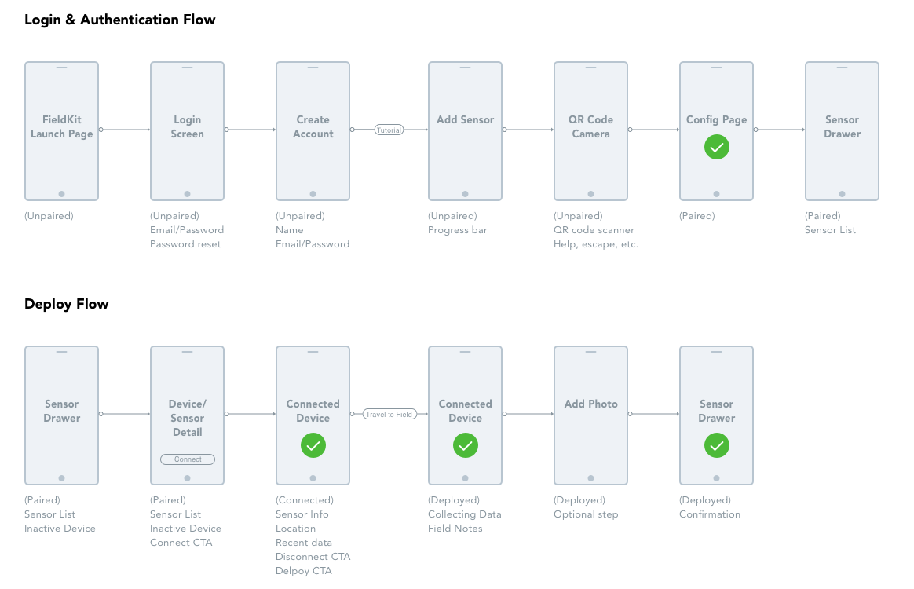
Task: Click the Deploy Flow heading
Action: [67, 305]
